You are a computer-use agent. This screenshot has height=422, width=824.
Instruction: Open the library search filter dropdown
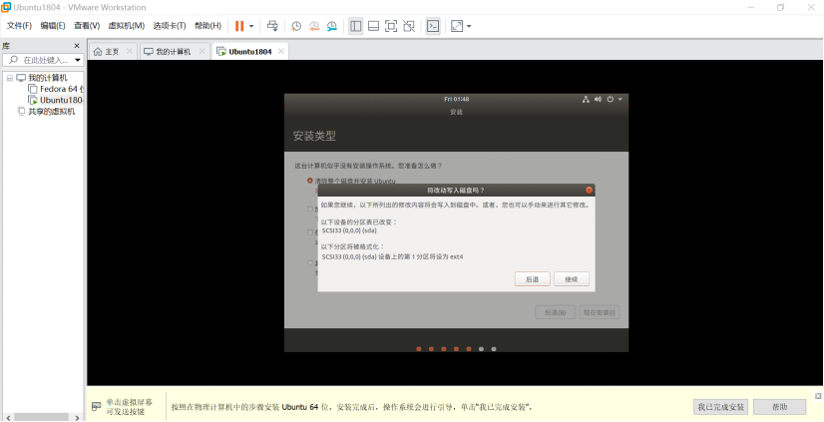pyautogui.click(x=78, y=60)
